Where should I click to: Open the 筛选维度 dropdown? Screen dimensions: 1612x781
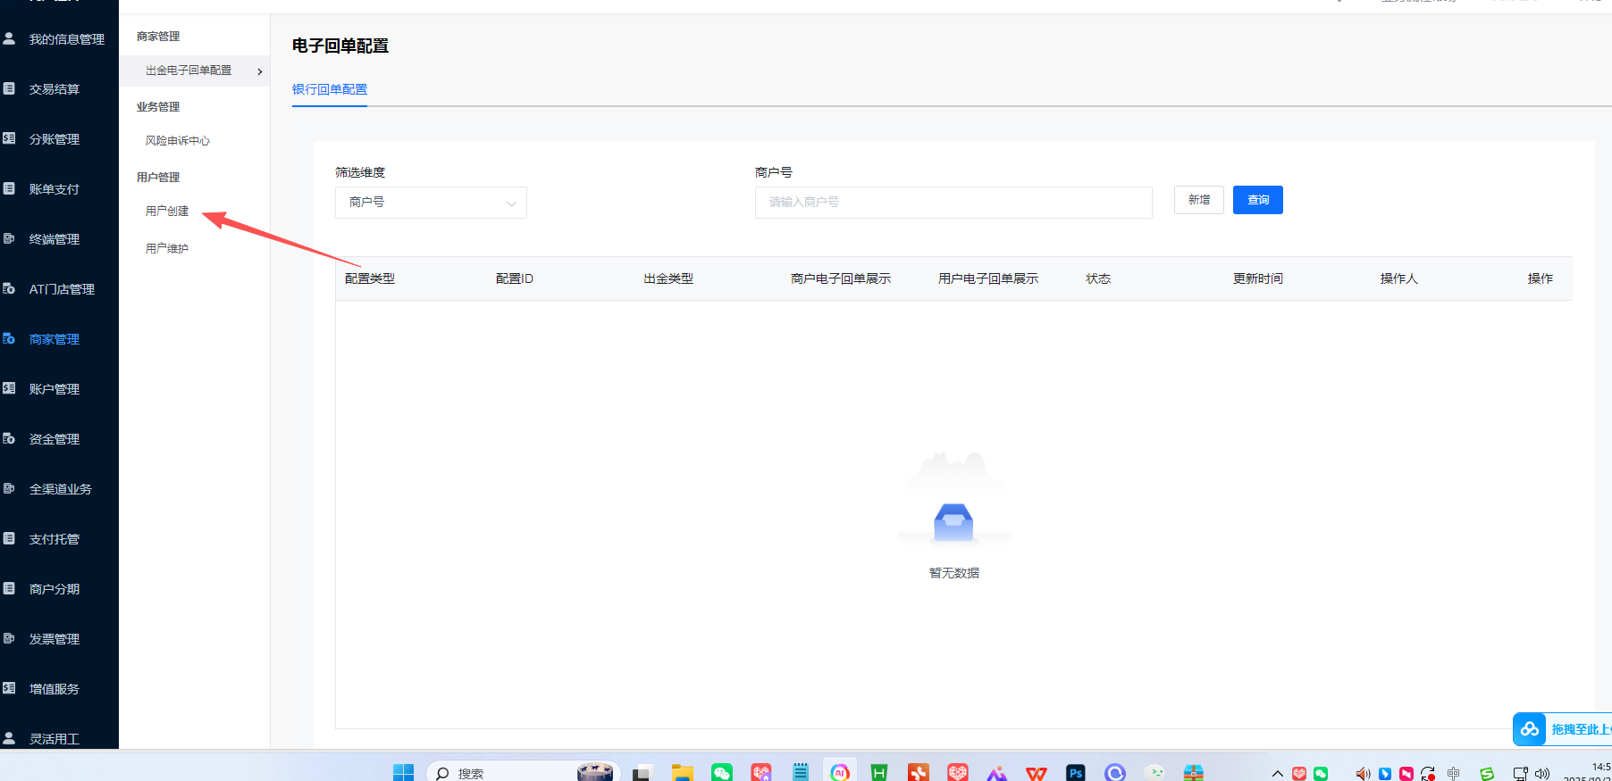pyautogui.click(x=431, y=203)
